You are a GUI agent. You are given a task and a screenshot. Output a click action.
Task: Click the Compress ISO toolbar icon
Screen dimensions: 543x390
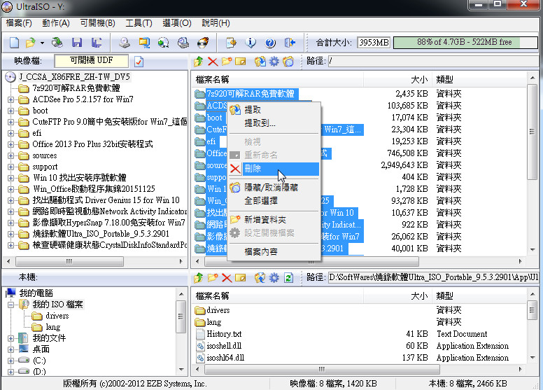click(x=144, y=43)
